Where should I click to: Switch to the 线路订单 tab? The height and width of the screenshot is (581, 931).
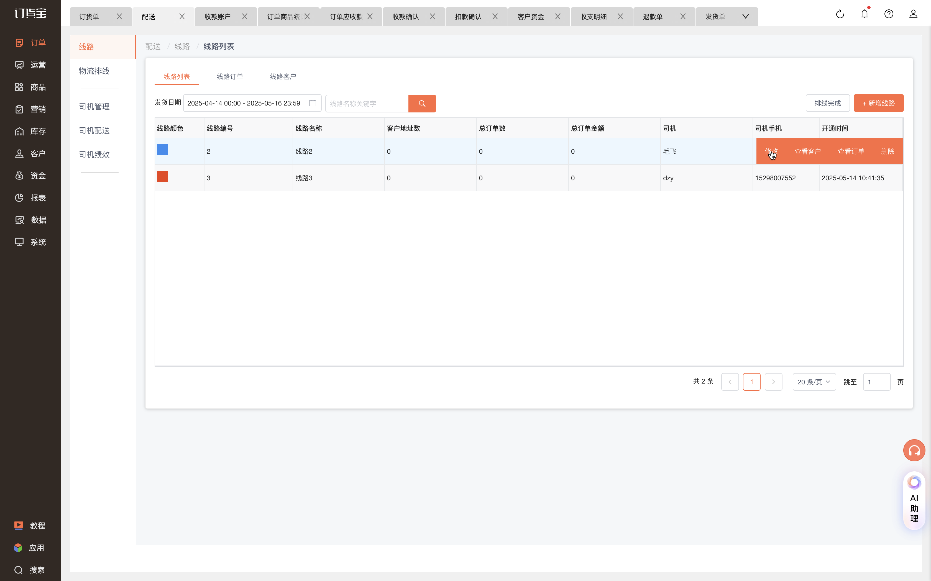230,76
